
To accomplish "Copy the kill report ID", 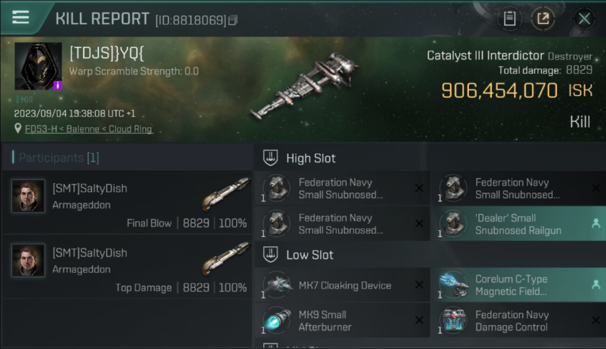I will [x=233, y=20].
